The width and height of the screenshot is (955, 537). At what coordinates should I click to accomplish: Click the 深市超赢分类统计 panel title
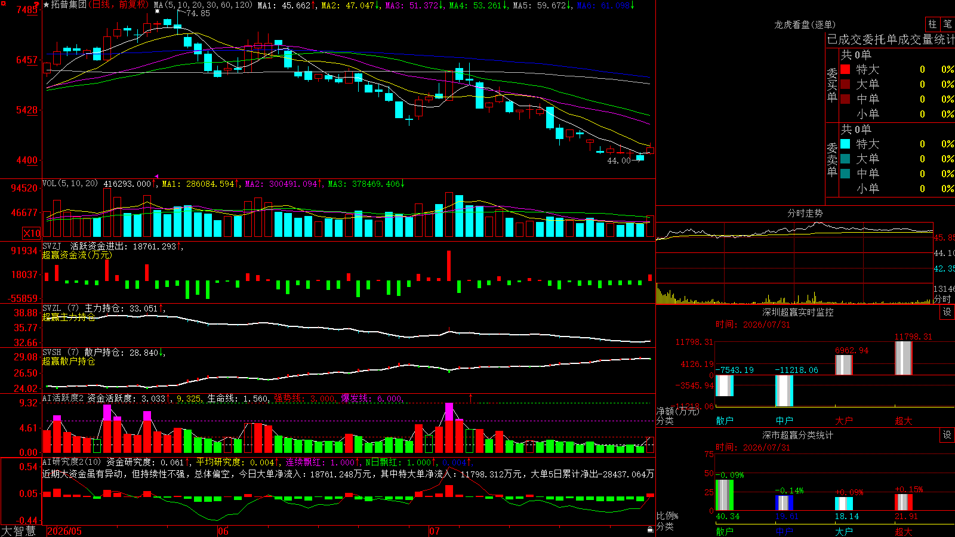click(x=797, y=435)
